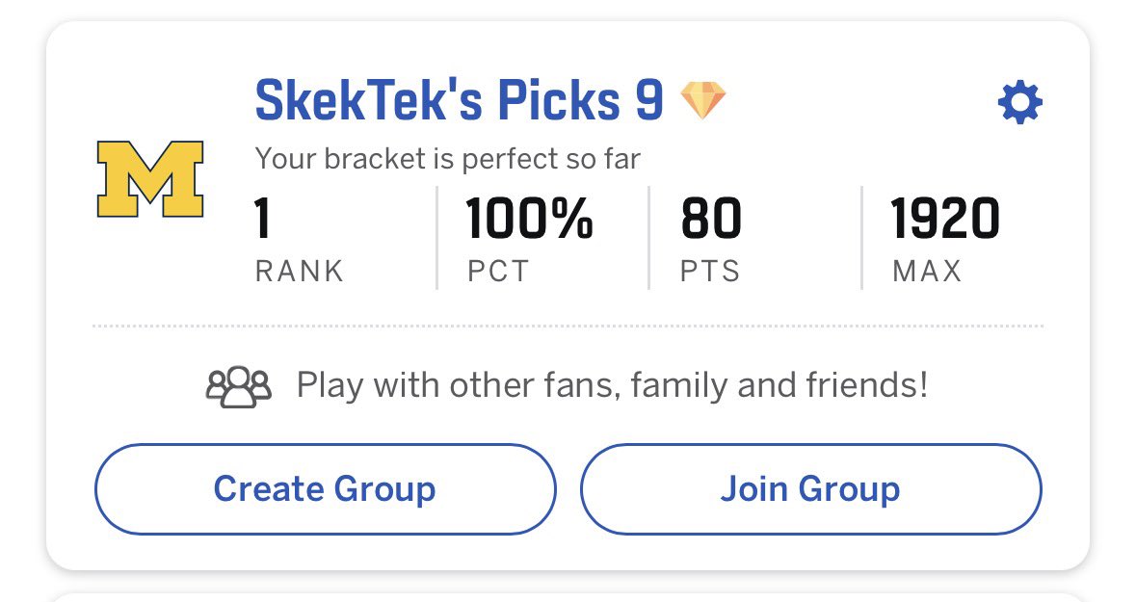Tap the orange diamond badge icon

pyautogui.click(x=703, y=100)
